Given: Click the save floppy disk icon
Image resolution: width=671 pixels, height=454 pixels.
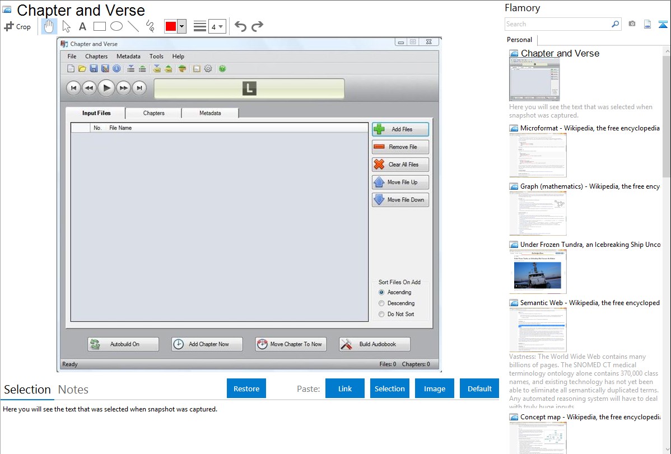Looking at the screenshot, I should click(x=94, y=68).
